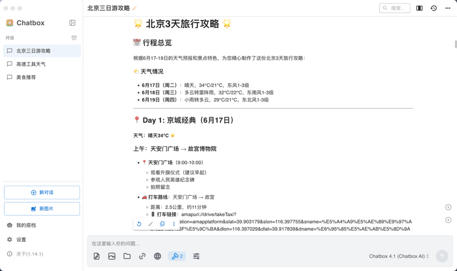Open the web browsing globe icon
Screen dimensions: 457x271
(157, 256)
